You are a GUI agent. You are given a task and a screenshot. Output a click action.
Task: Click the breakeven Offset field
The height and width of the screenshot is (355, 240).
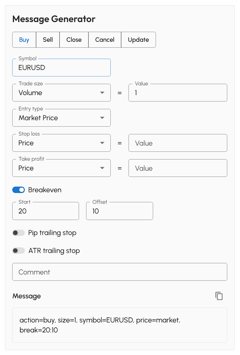point(119,211)
